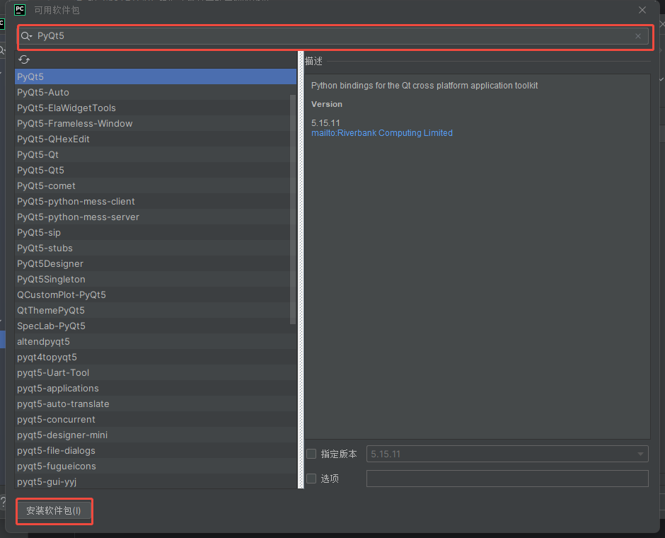Reload the package list
This screenshot has width=665, height=538.
pos(24,60)
